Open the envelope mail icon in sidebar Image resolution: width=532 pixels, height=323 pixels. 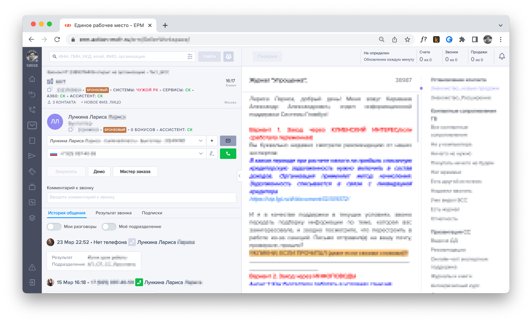click(32, 125)
